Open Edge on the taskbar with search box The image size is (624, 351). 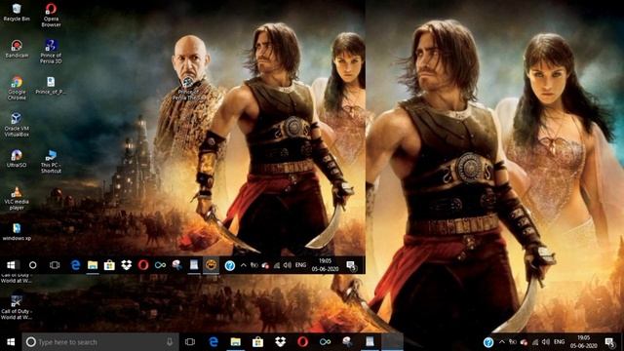(x=214, y=342)
